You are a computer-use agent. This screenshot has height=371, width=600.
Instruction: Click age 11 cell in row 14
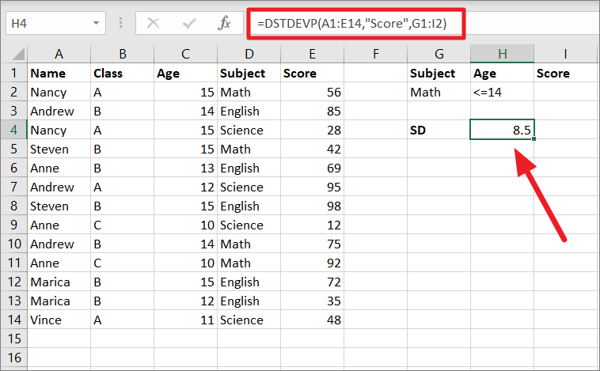coord(185,320)
